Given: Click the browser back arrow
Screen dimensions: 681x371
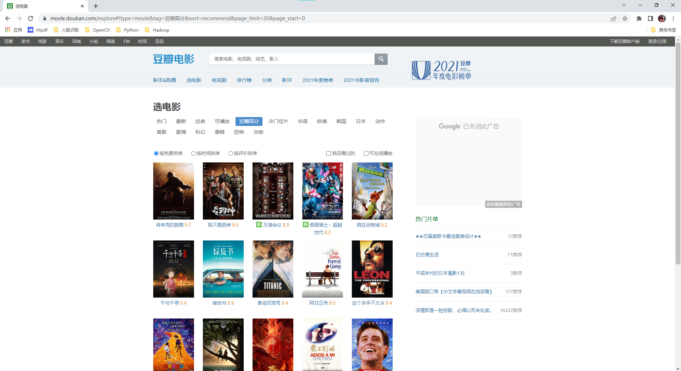Looking at the screenshot, I should (x=8, y=18).
